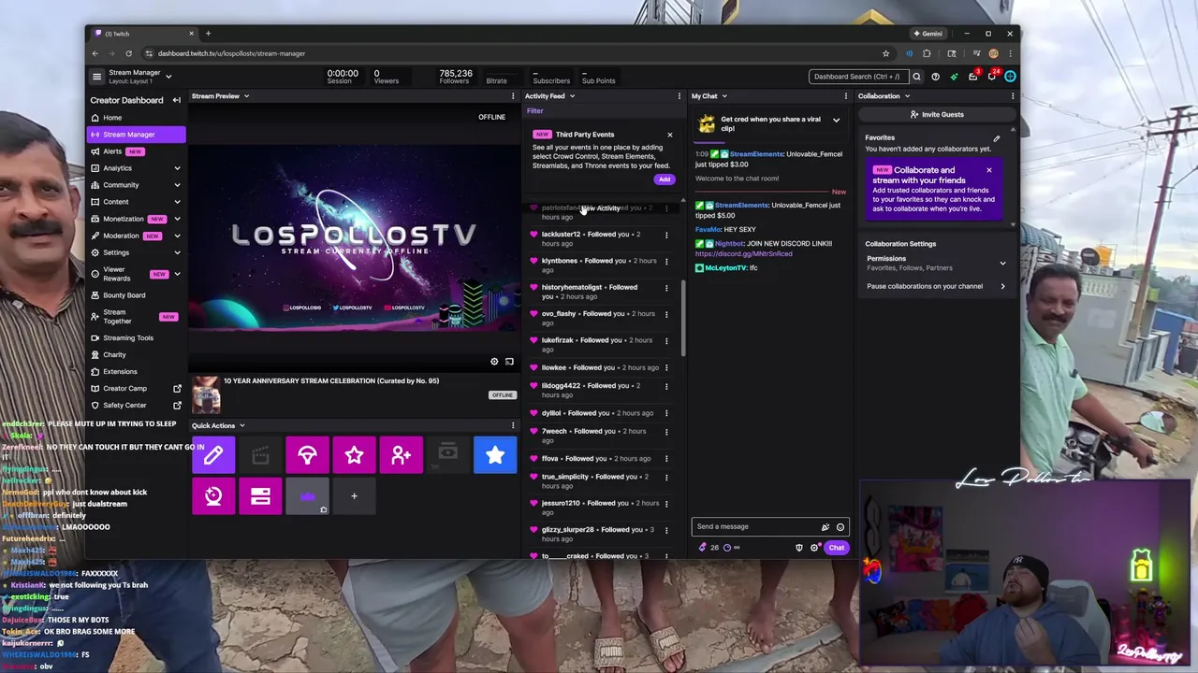Expand the Content sidebar section
This screenshot has width=1198, height=673.
coord(177,202)
